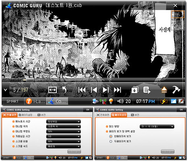Click the fit-to-width icon in viewer toolbar

click(52, 90)
